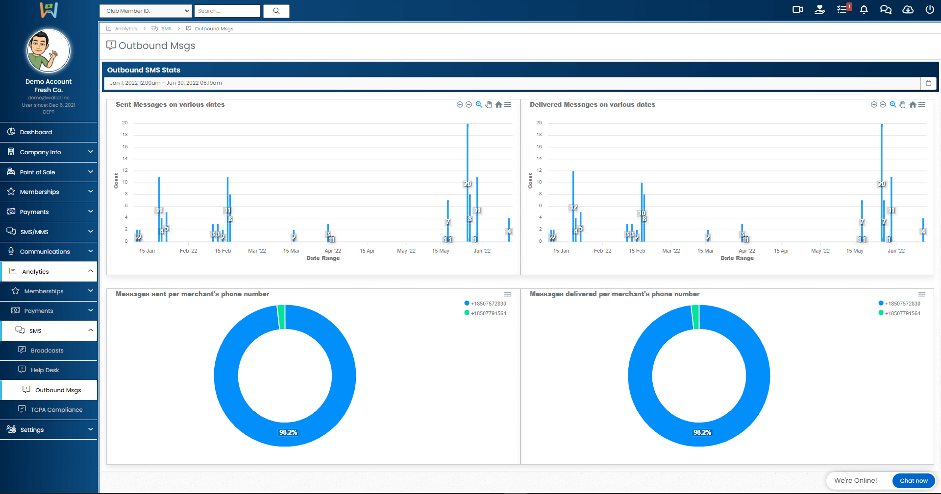This screenshot has height=494, width=941.
Task: Open the Club Member ID dropdown
Action: pos(146,11)
